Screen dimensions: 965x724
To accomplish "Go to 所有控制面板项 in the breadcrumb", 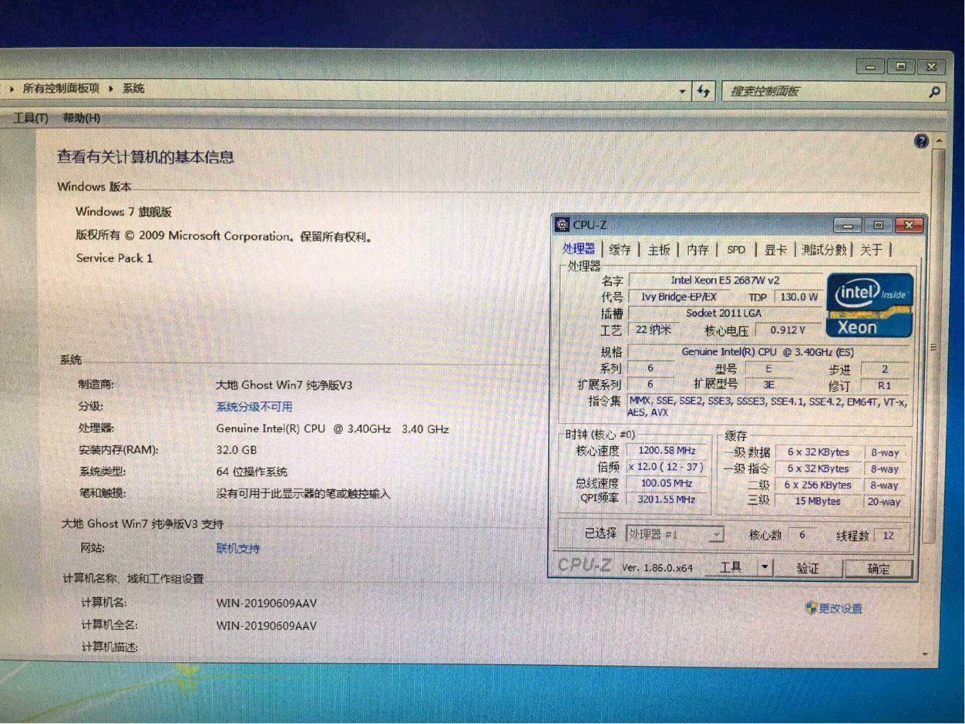I will (61, 88).
